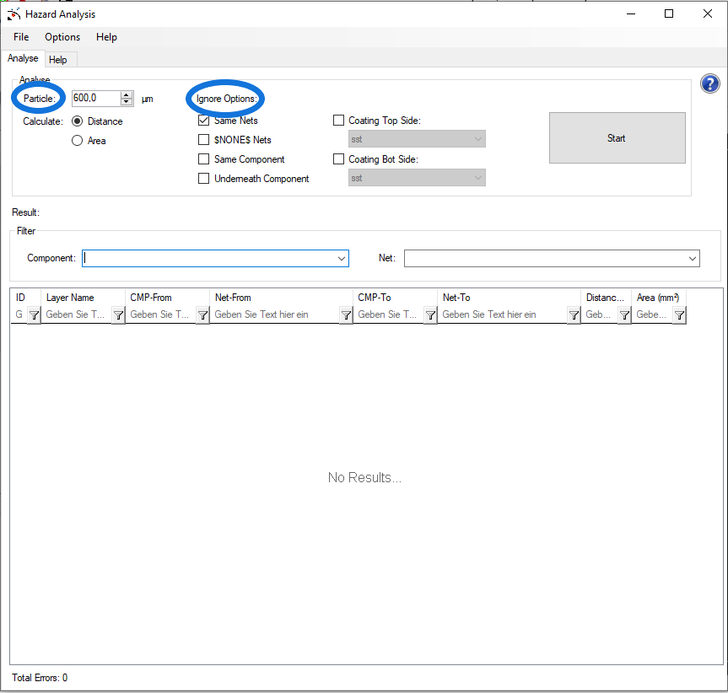This screenshot has width=728, height=693.
Task: Open filter icon for Net-To column
Action: click(x=574, y=315)
